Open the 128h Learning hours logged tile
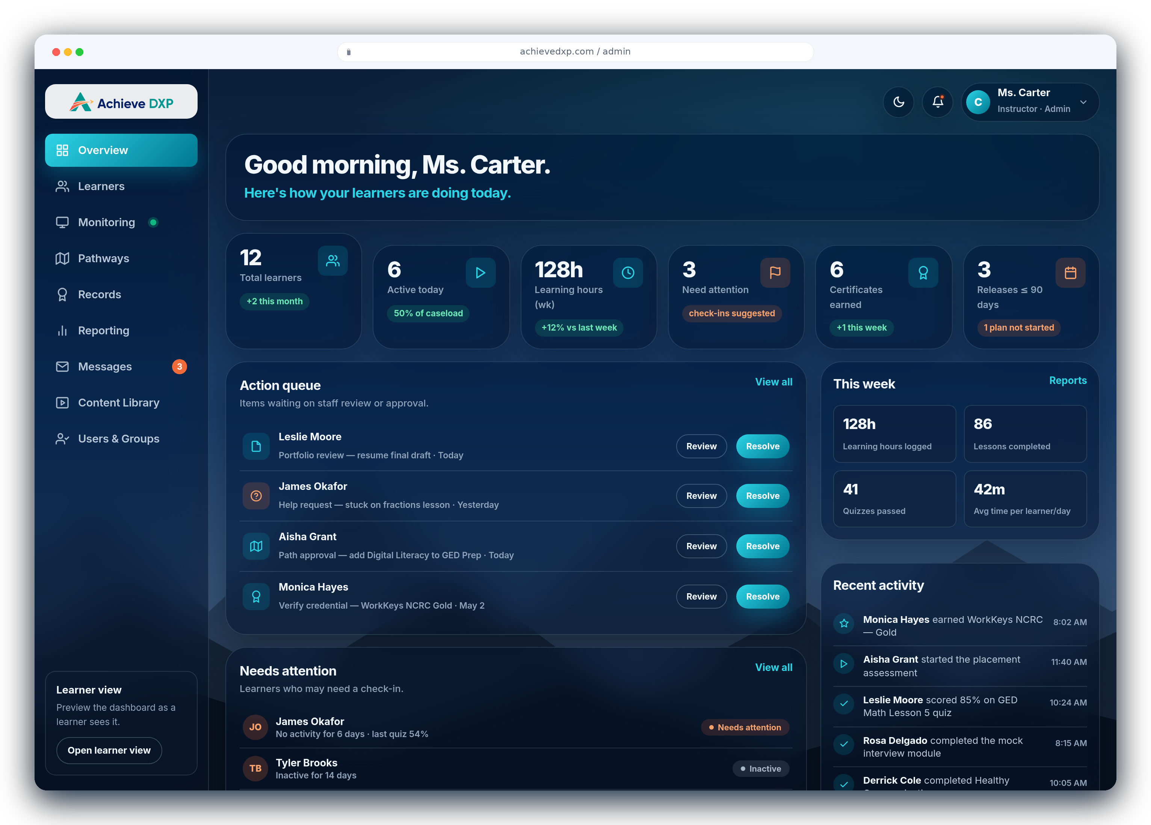The image size is (1151, 825). (894, 434)
